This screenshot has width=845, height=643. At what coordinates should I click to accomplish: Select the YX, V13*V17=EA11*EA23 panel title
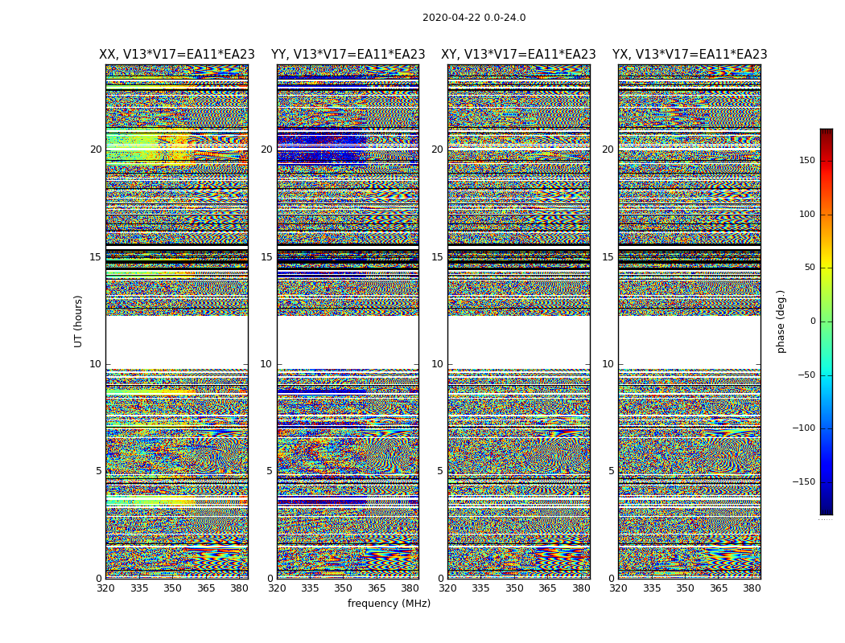[x=689, y=55]
